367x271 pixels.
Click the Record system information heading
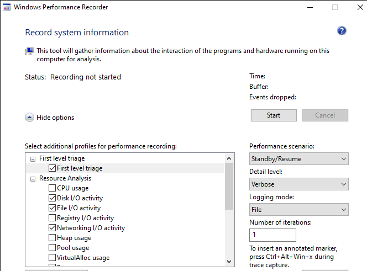[x=77, y=32]
